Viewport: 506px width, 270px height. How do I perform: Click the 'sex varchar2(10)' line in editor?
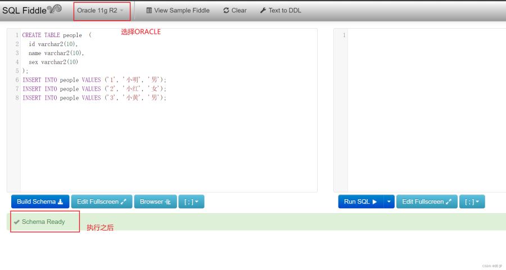pos(53,62)
